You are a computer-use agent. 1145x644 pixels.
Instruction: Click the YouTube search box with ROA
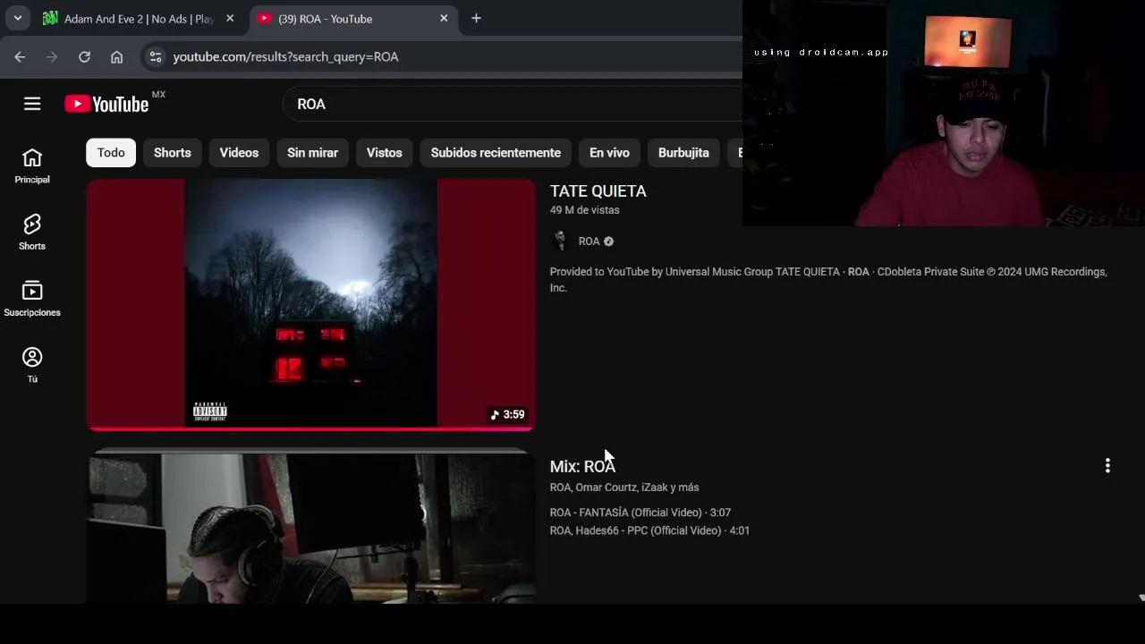pos(514,104)
